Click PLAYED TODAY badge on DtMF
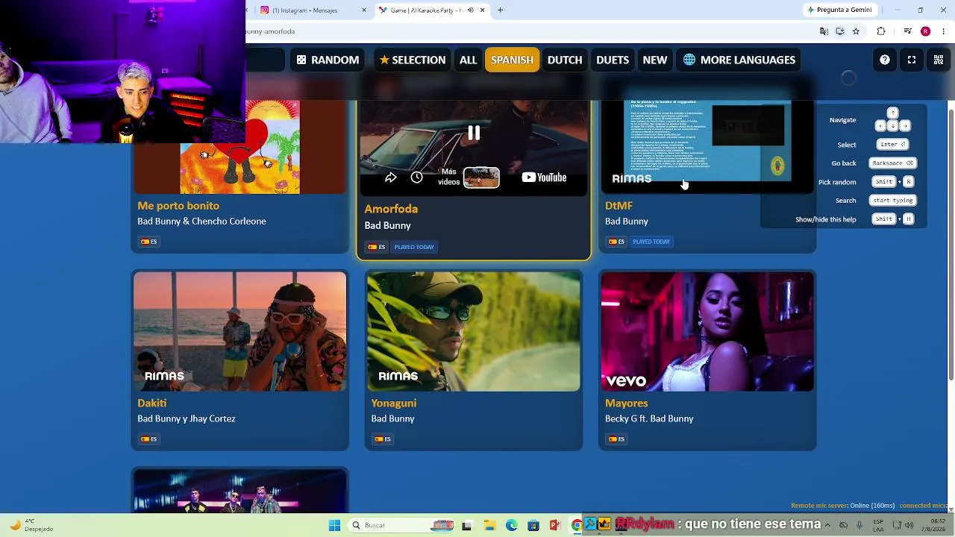The height and width of the screenshot is (537, 955). 651,242
